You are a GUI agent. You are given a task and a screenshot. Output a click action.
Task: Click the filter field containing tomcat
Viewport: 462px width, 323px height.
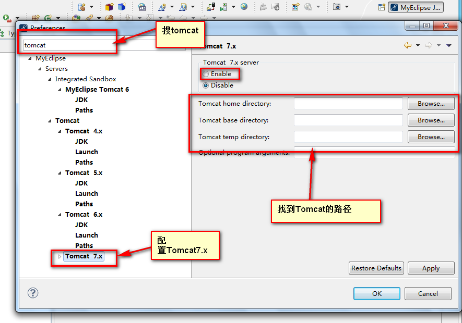[104, 45]
